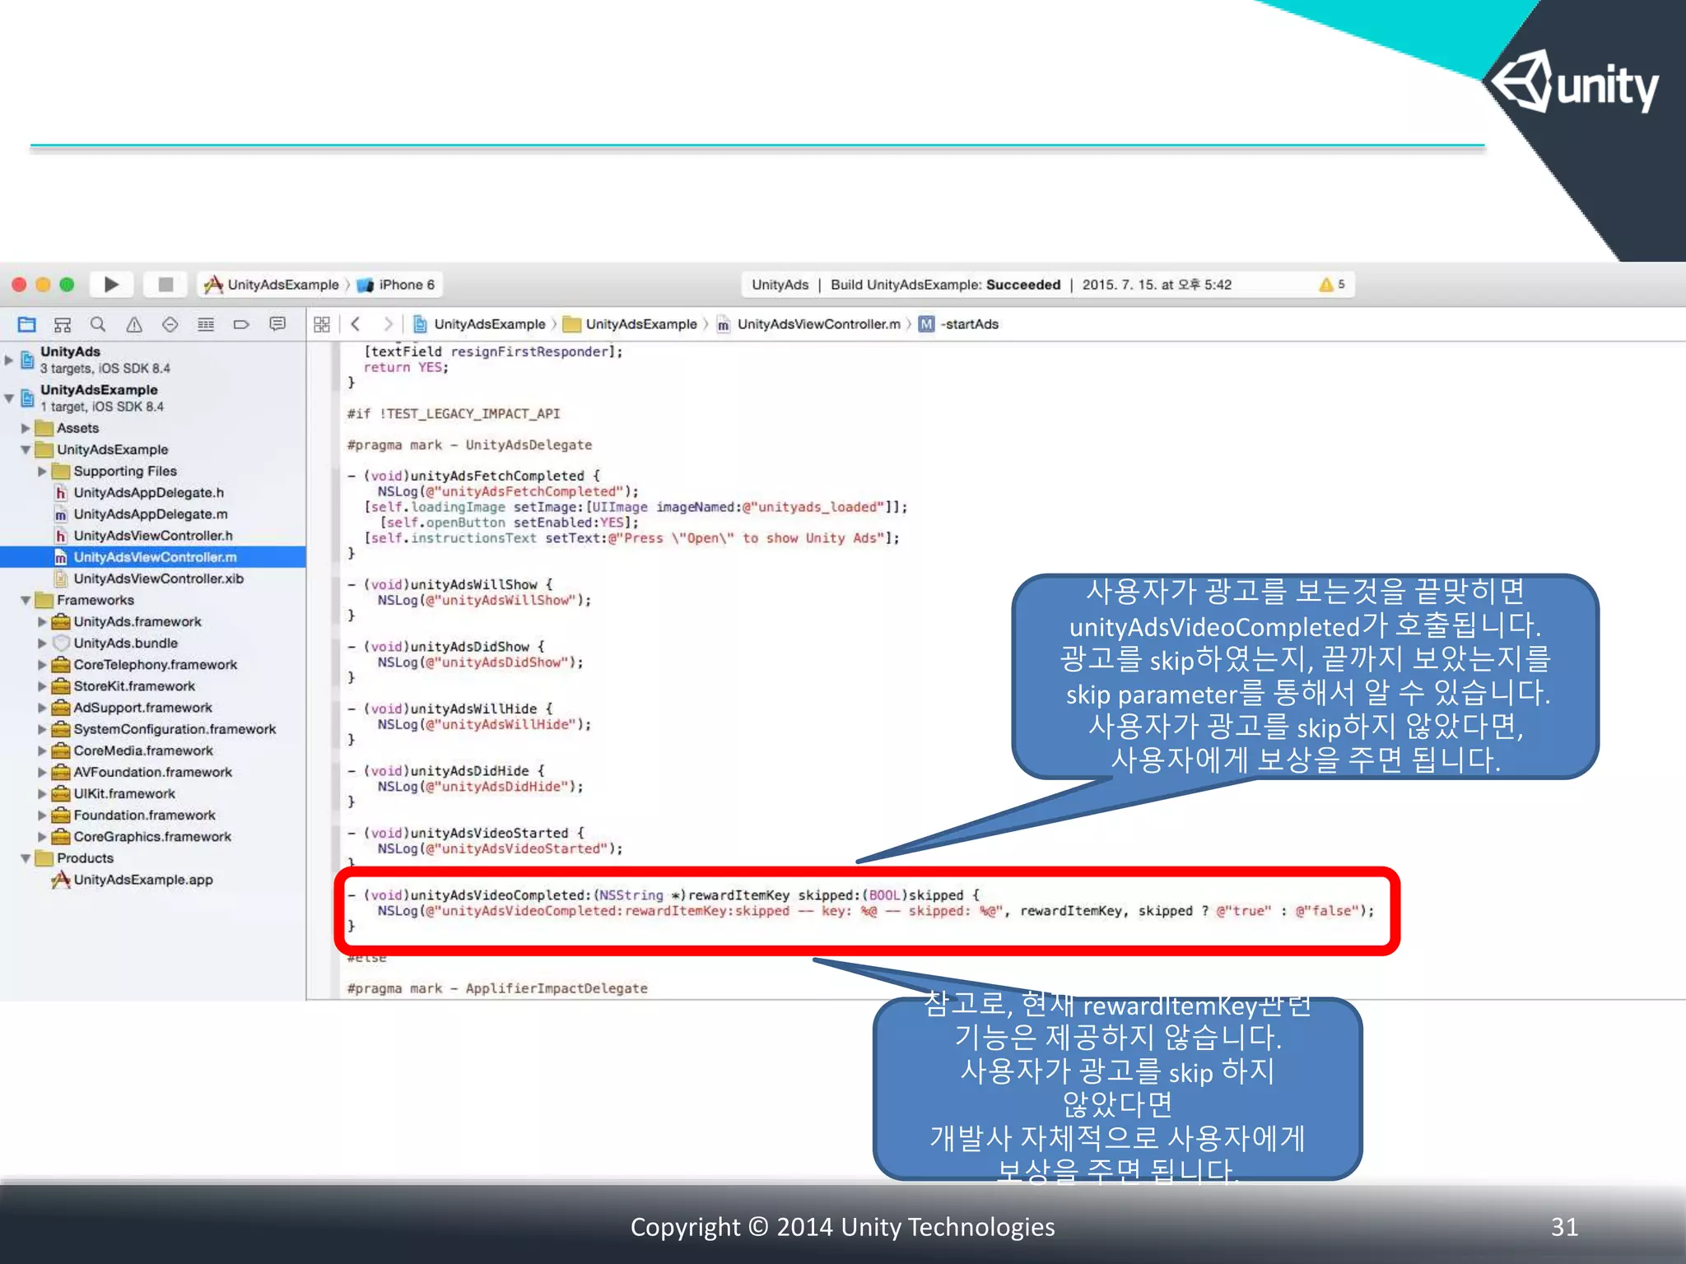Open the -startAds method jump bar menu

[x=959, y=324]
